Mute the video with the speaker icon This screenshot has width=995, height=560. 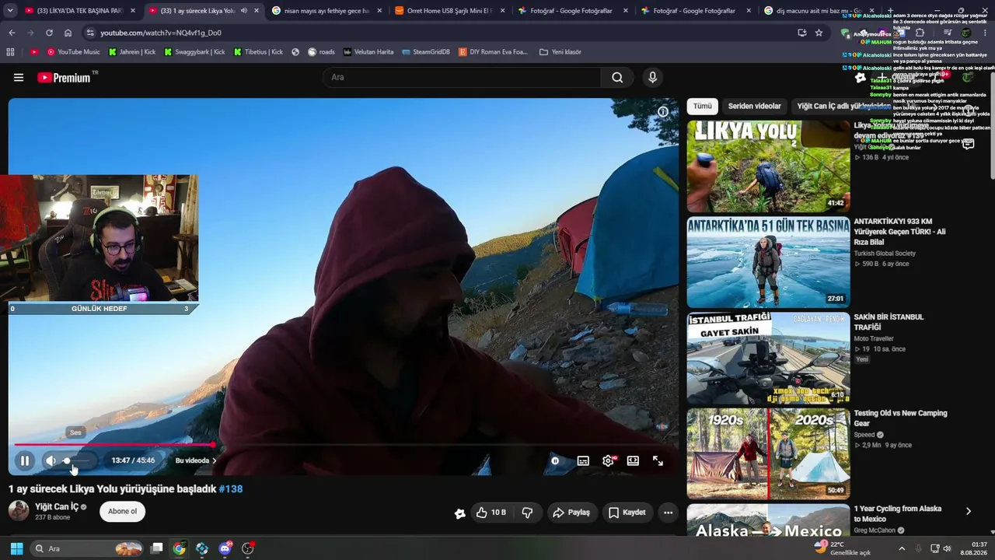(51, 460)
